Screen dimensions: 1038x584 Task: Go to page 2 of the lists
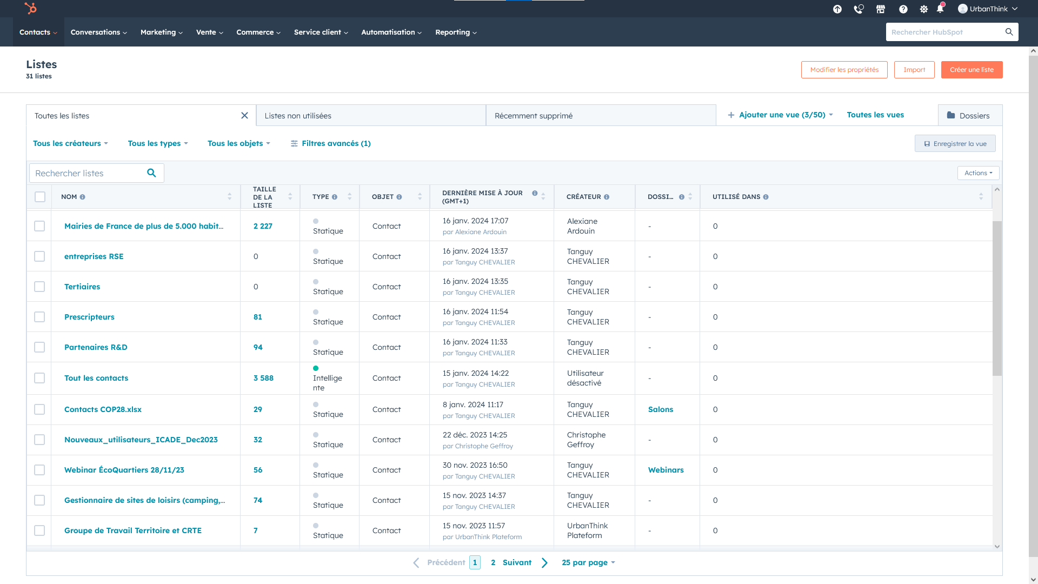[x=493, y=562]
